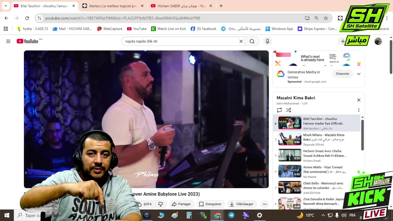
Task: Open the Mail - HICHAM SAB bookmark
Action: (72, 29)
